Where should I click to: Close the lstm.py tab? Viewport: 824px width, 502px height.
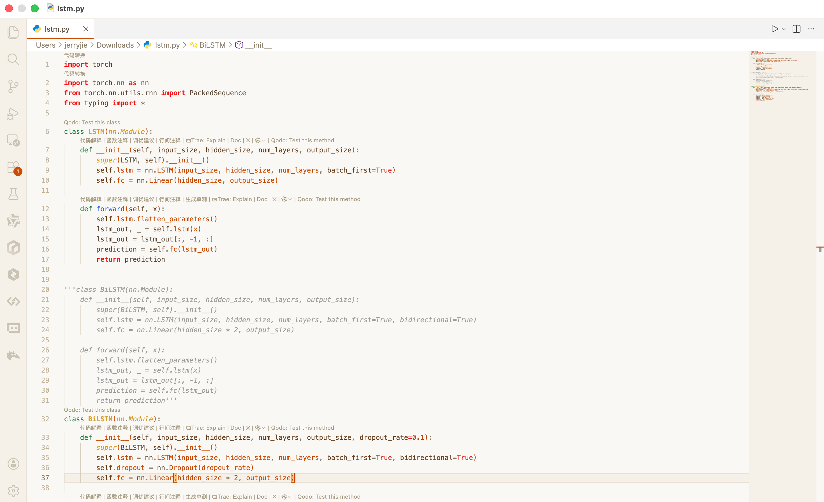(x=85, y=29)
